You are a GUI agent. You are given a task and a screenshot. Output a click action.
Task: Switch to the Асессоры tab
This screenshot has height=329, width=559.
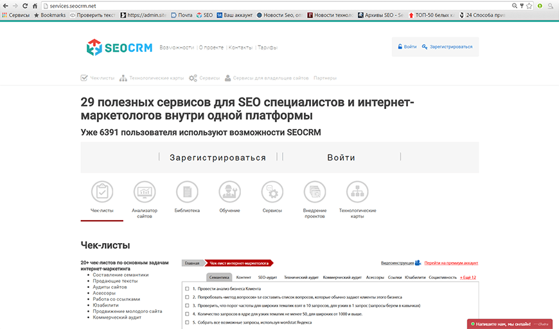pyautogui.click(x=375, y=278)
